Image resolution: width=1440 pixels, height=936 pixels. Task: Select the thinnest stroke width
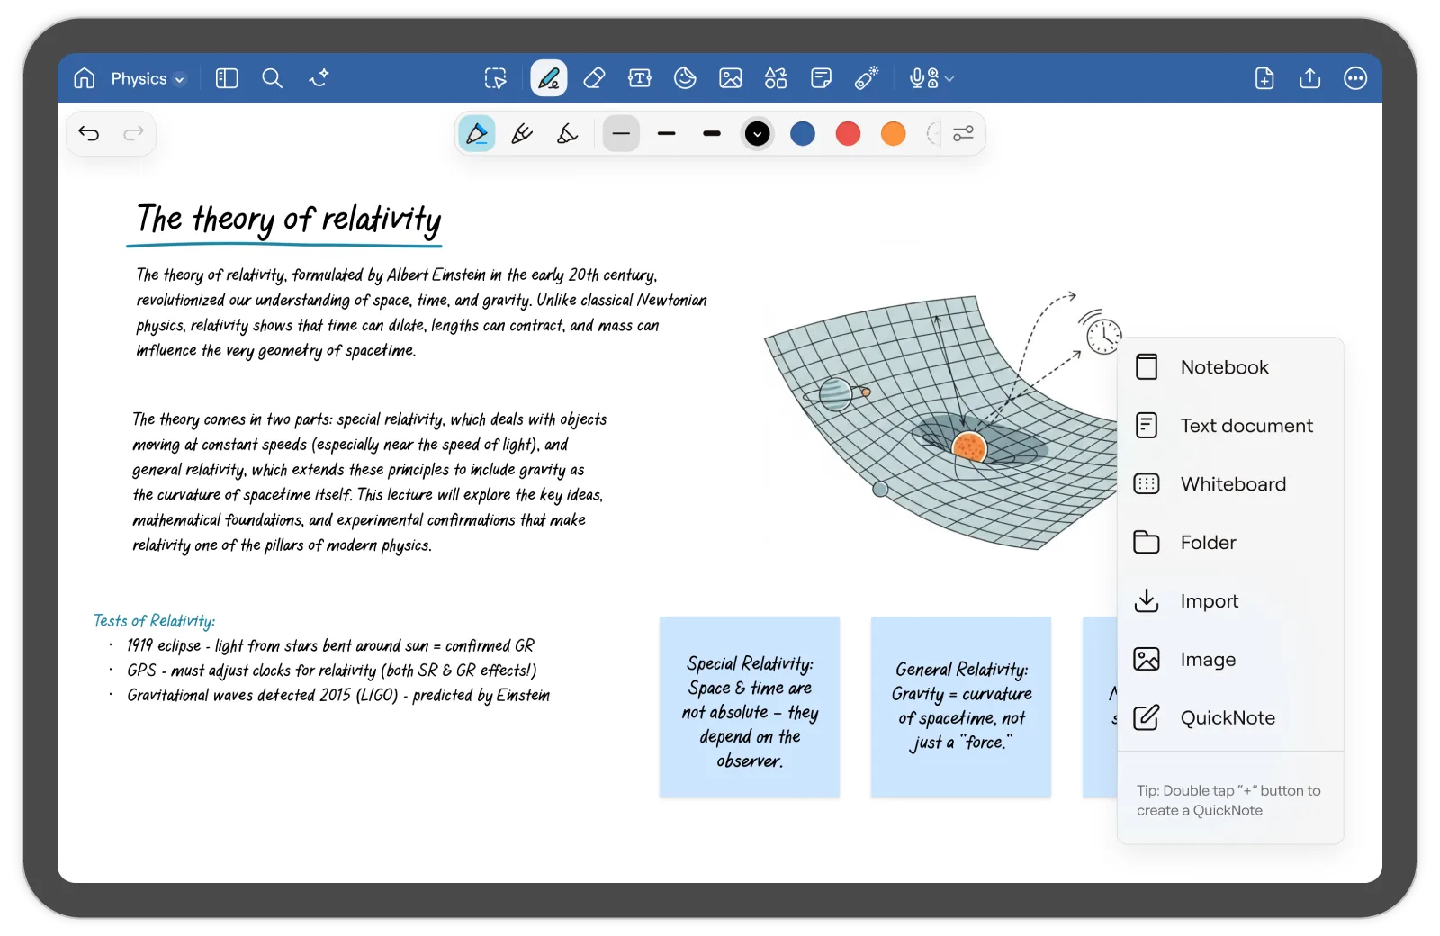click(x=621, y=134)
